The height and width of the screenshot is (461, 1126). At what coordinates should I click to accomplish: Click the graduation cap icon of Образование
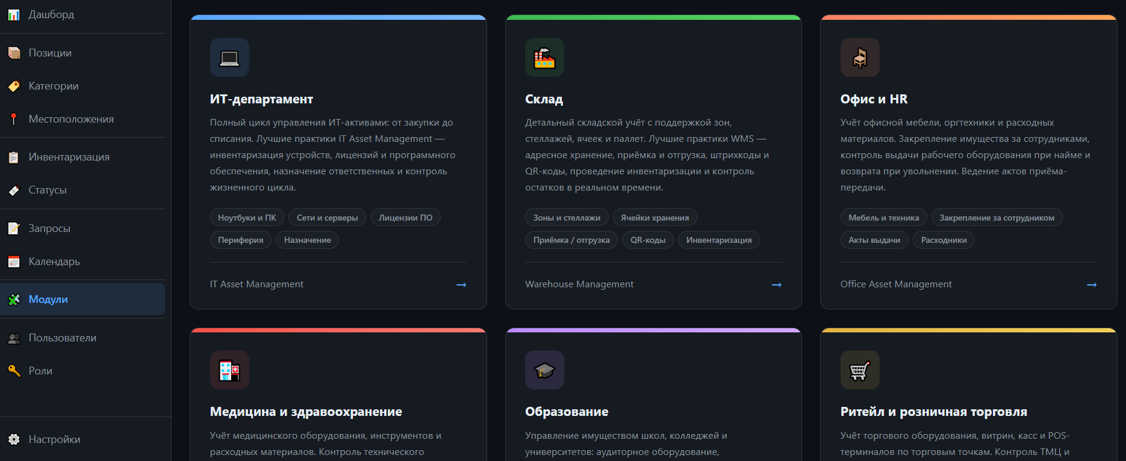pos(544,370)
